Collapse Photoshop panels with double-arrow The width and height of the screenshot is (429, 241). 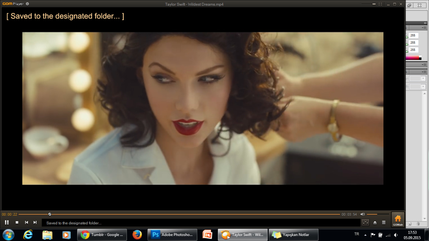pyautogui.click(x=425, y=23)
